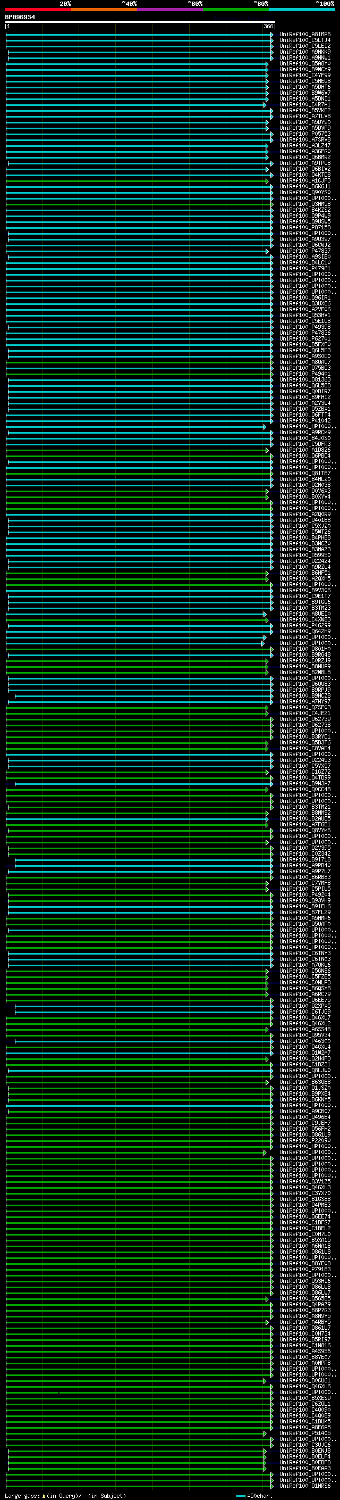The image size is (340, 1500).
Task: Select the UniRef100_Q5G585 label
Action: pos(305,1298)
